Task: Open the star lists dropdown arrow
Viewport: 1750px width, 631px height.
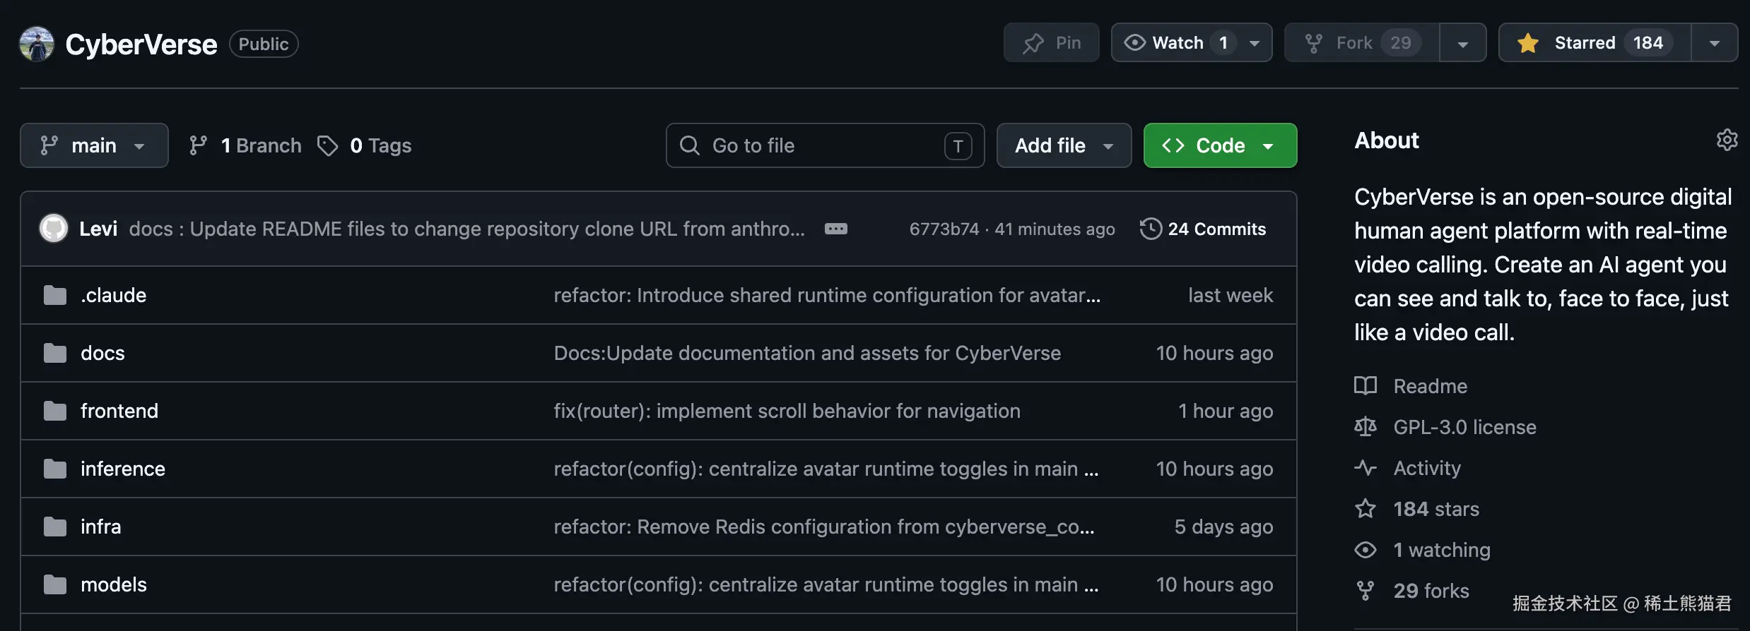Action: point(1715,42)
